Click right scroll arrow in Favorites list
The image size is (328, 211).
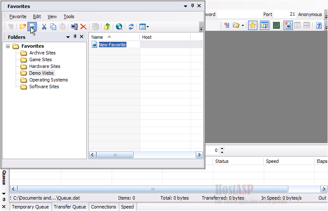pyautogui.click(x=199, y=155)
